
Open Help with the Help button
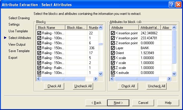coord(168,103)
